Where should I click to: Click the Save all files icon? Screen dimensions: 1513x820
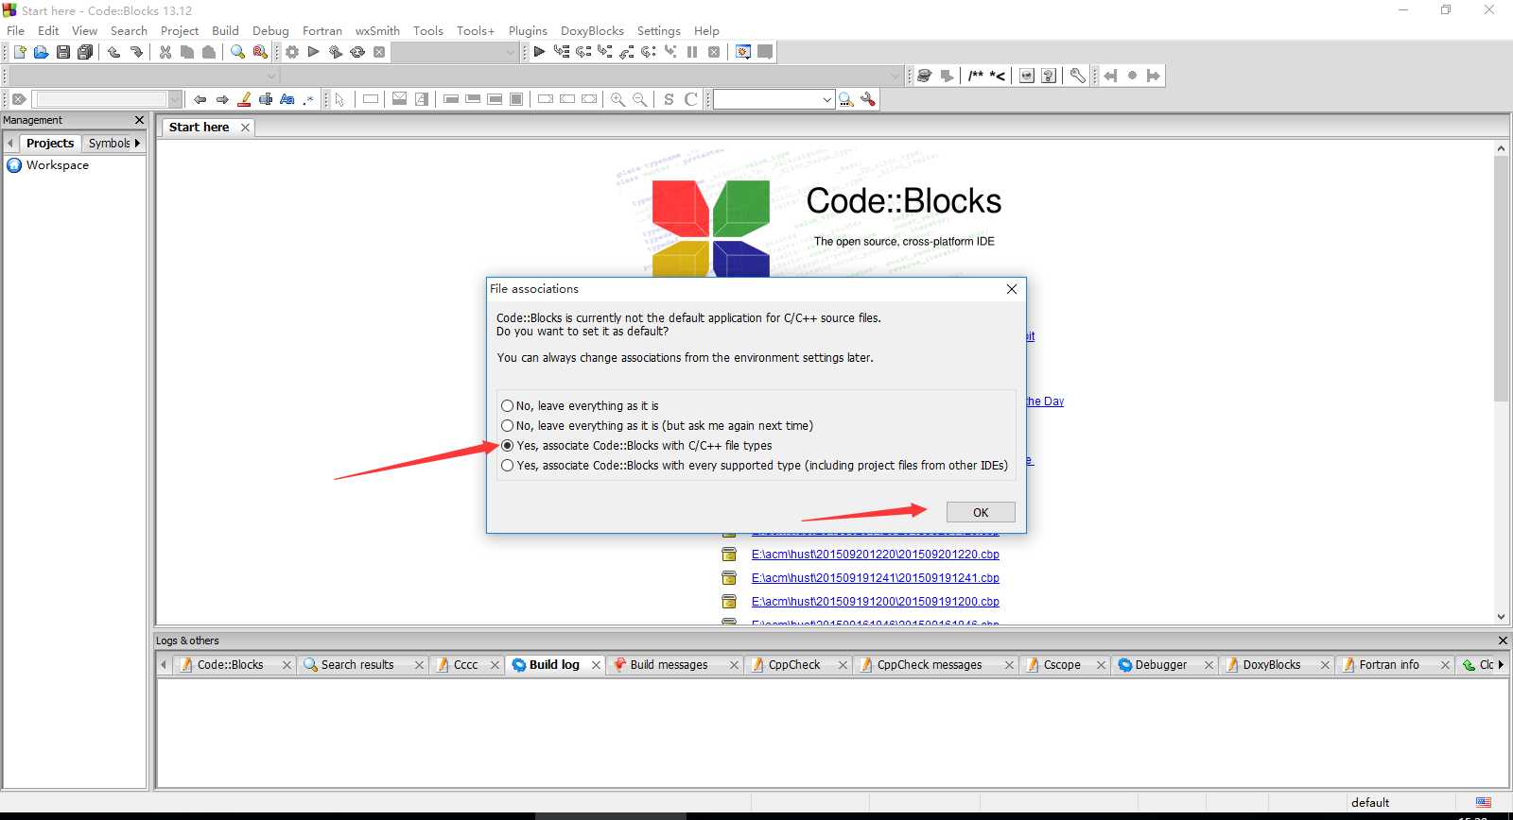[x=85, y=52]
